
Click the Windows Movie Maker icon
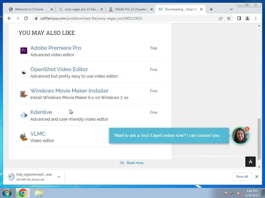pos(24,94)
